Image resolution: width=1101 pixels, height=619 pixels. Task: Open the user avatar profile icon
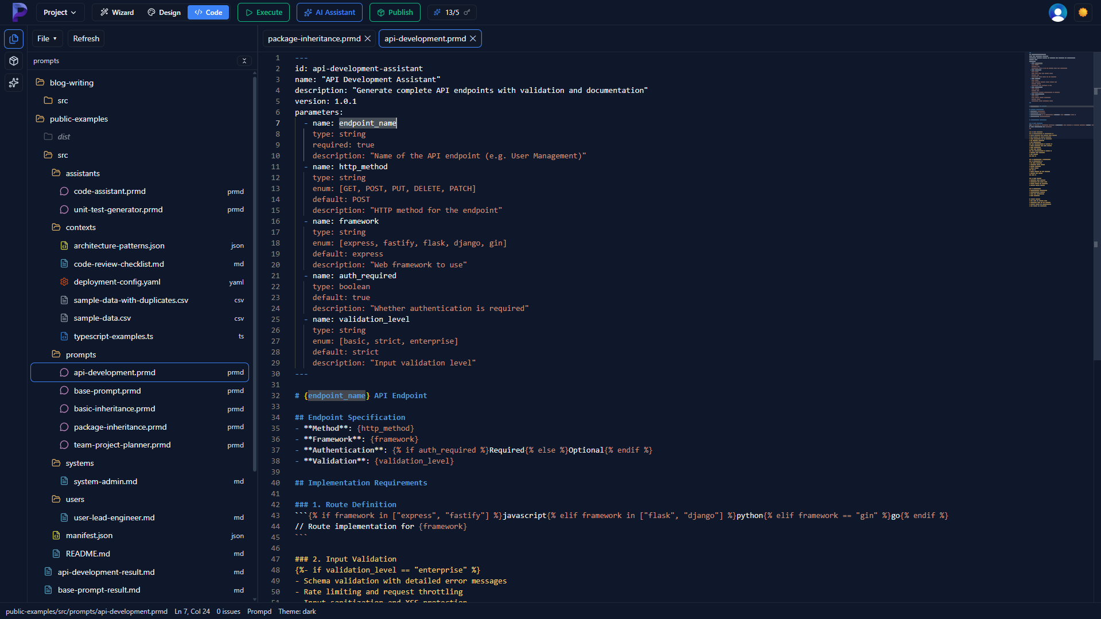click(x=1057, y=13)
